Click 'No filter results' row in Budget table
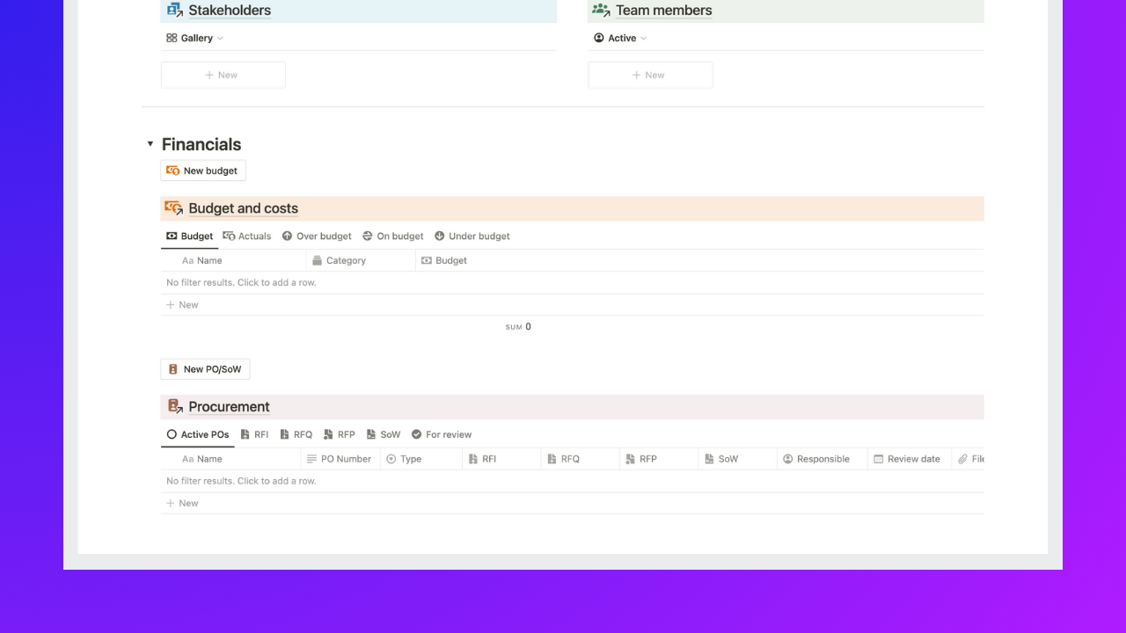 [x=572, y=282]
